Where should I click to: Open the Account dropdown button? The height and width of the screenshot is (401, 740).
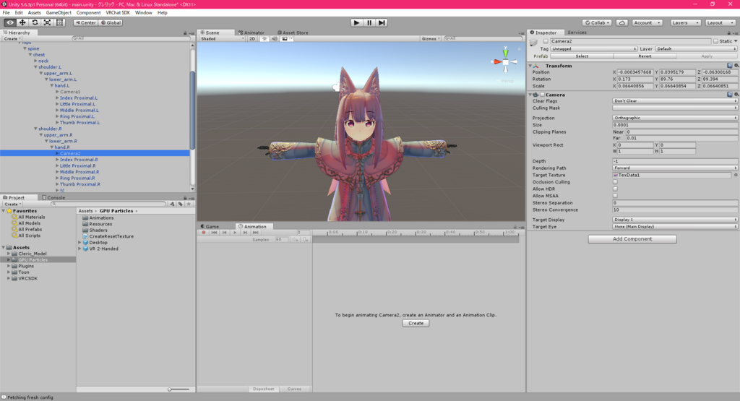pos(647,22)
